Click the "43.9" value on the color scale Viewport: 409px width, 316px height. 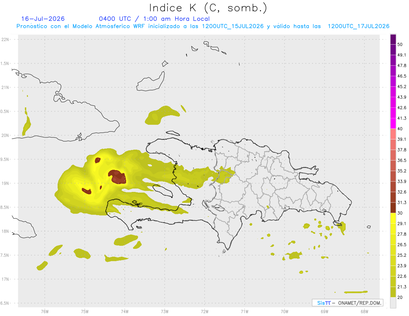(402, 97)
